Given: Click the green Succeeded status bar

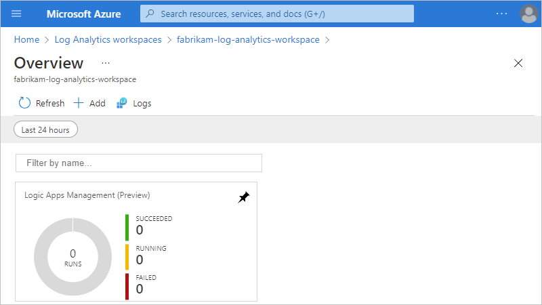Looking at the screenshot, I should click(x=127, y=227).
